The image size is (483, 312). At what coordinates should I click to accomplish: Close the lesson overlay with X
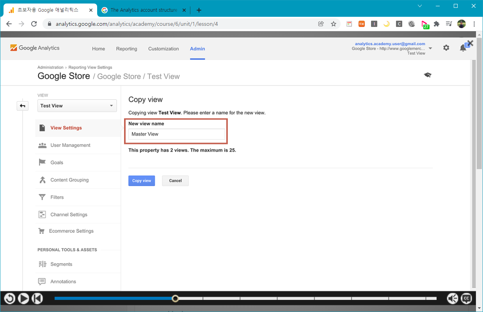pos(470,43)
